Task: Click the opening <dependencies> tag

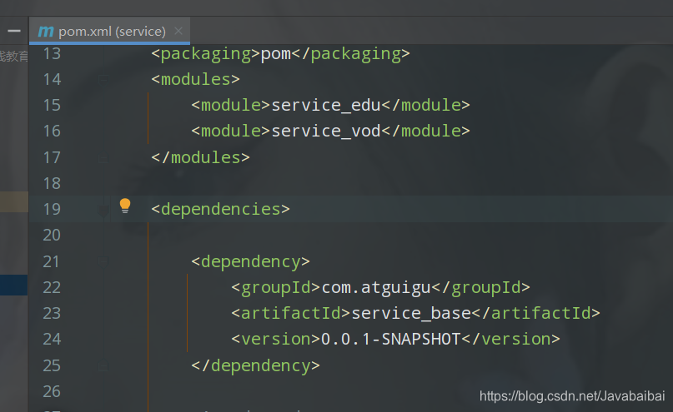Action: pyautogui.click(x=220, y=210)
